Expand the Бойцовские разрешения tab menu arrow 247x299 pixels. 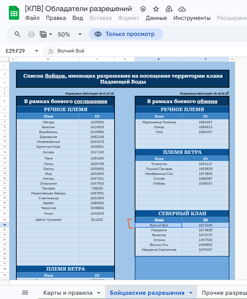191,293
